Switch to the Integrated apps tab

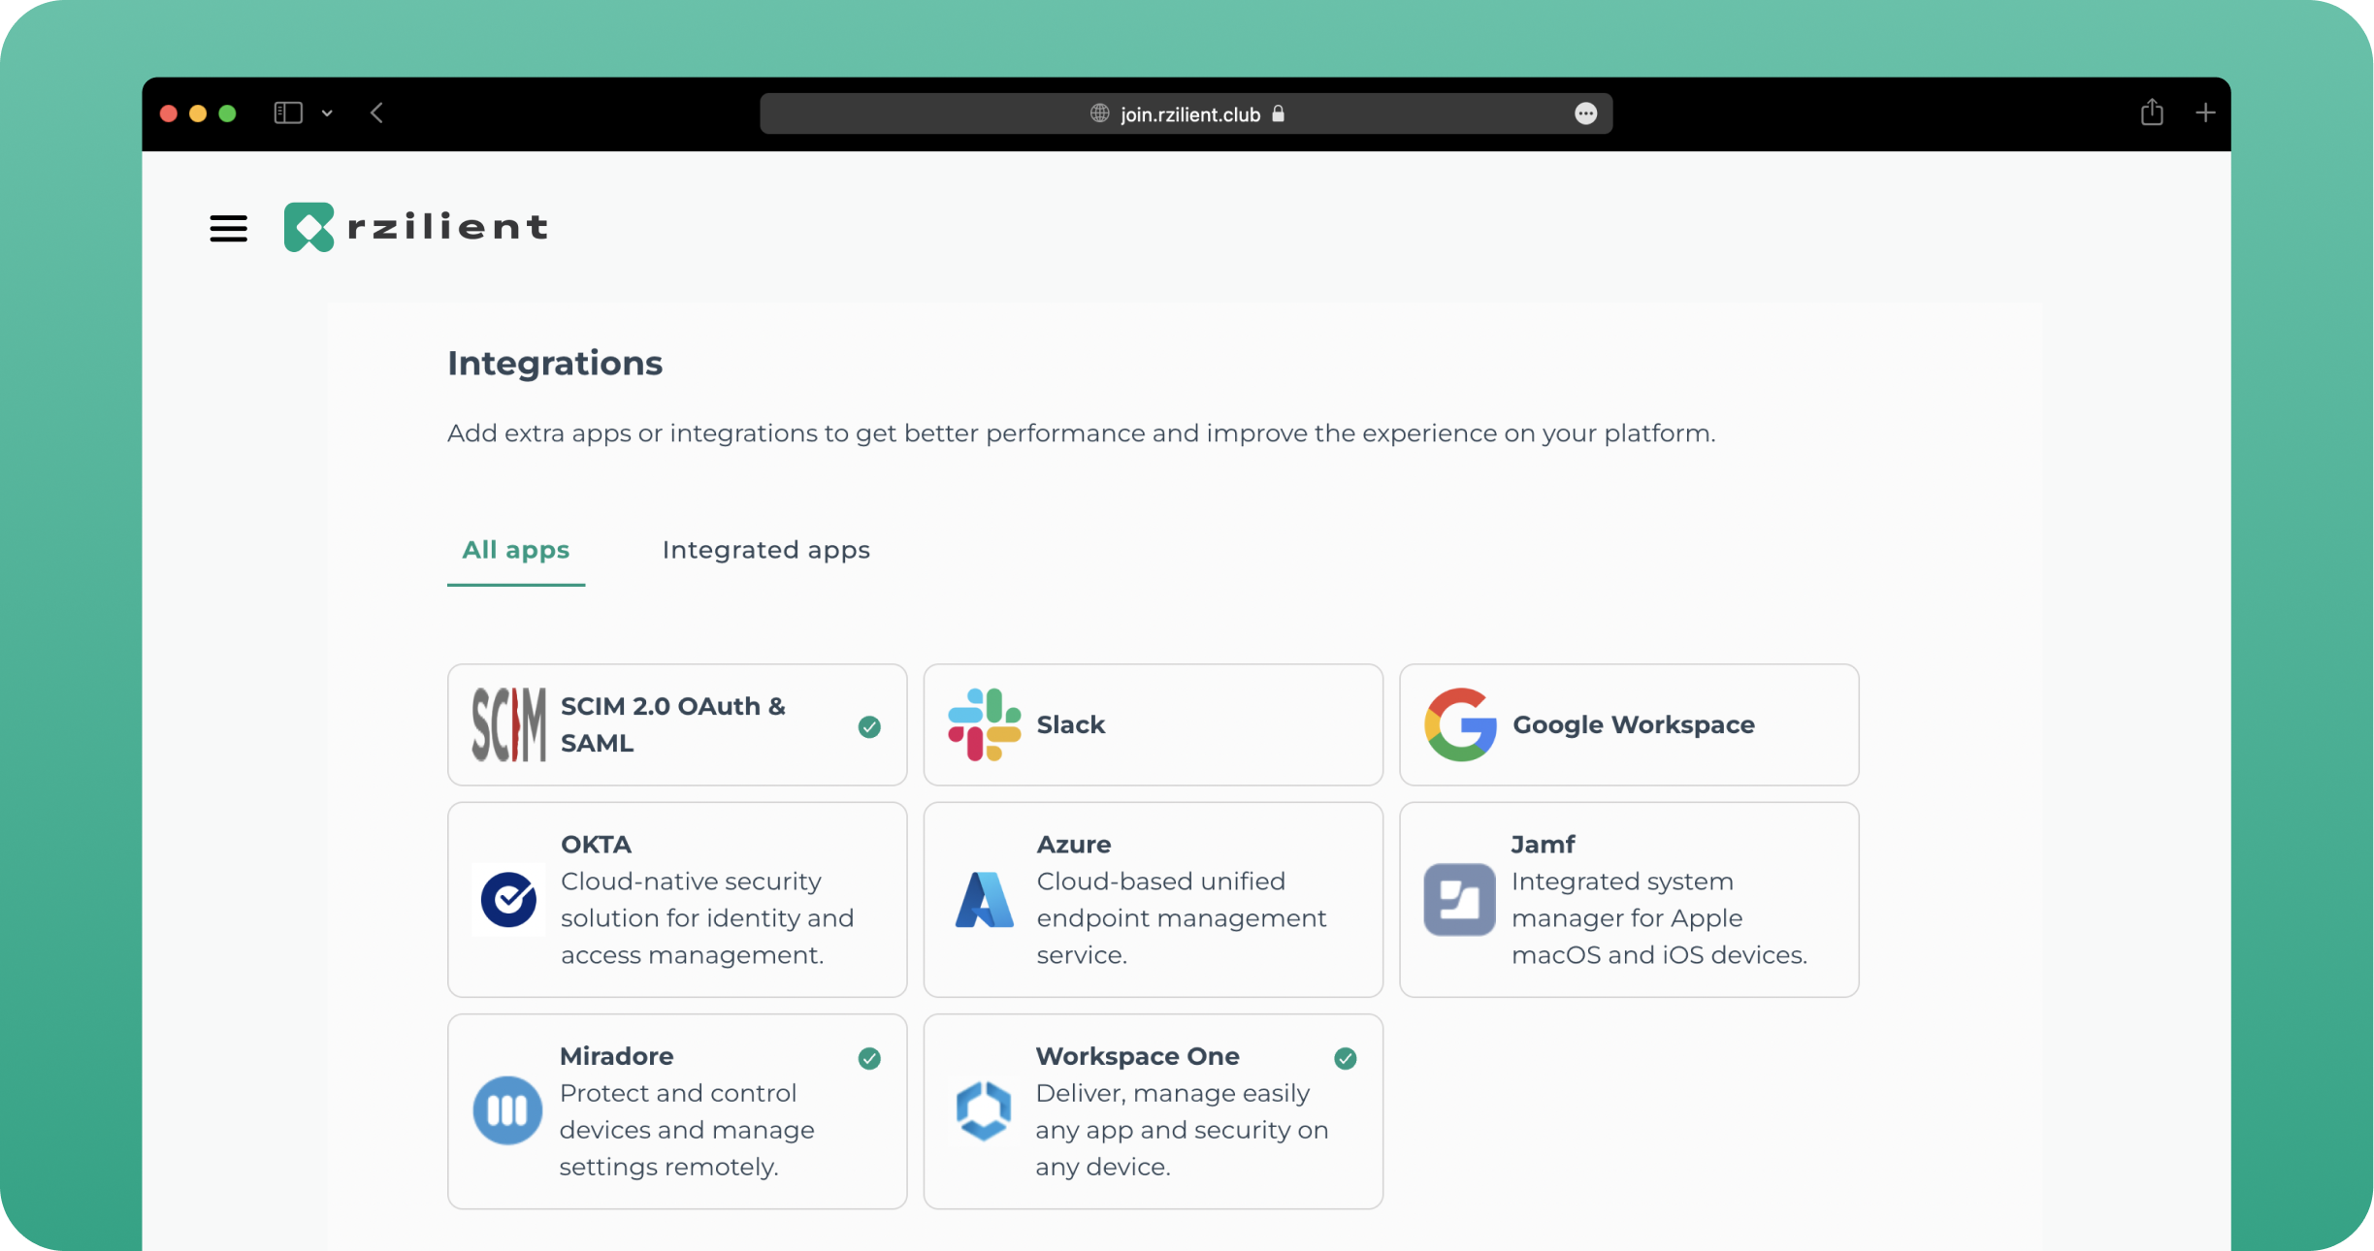[x=765, y=550]
